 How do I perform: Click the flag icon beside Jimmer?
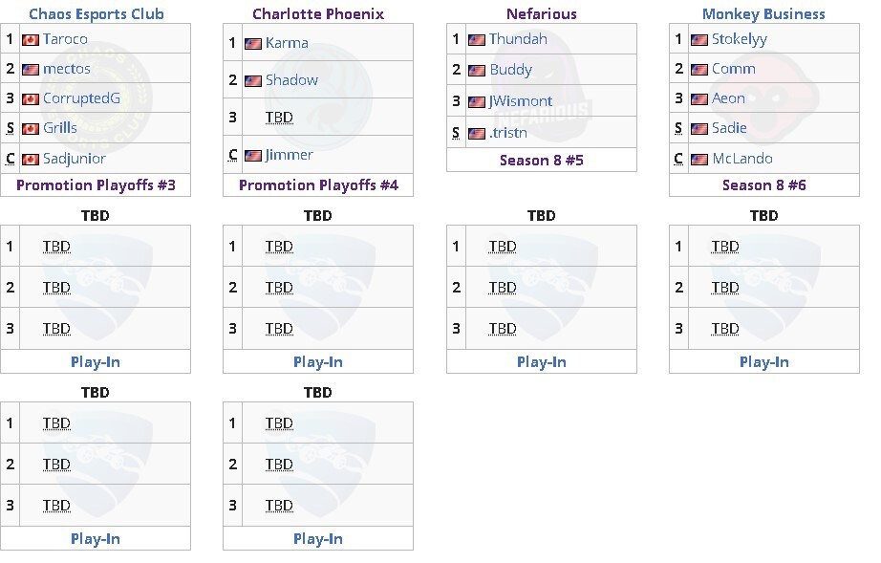pos(253,156)
